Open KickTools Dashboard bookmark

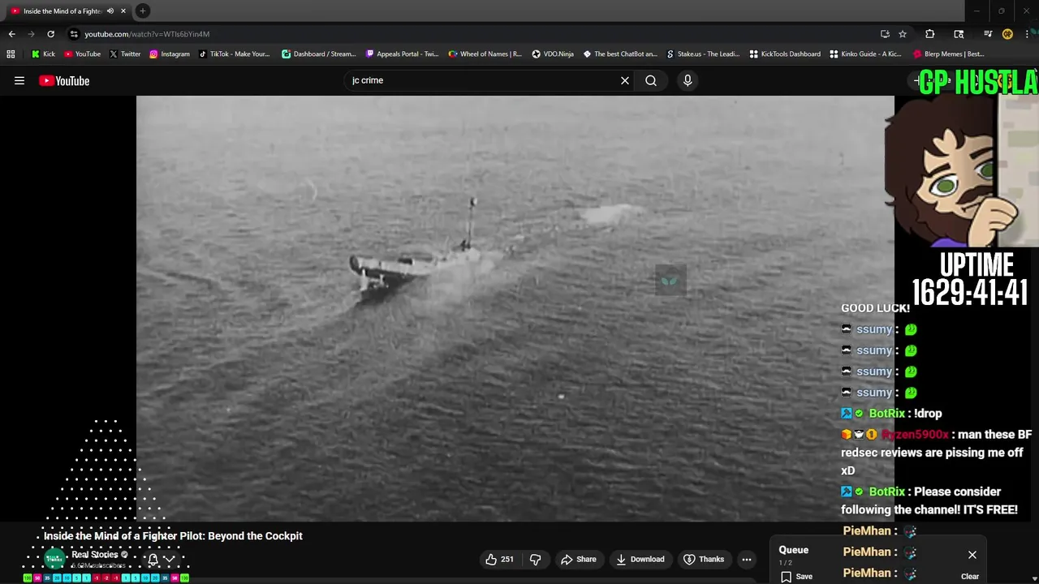click(784, 54)
